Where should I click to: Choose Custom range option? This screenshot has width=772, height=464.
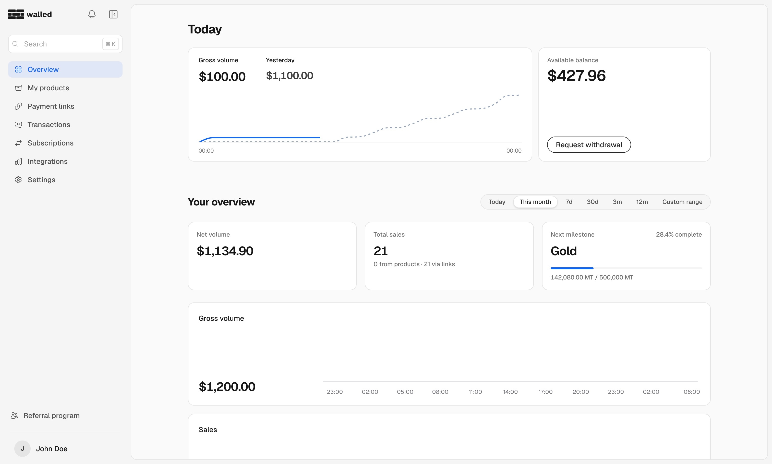click(682, 202)
